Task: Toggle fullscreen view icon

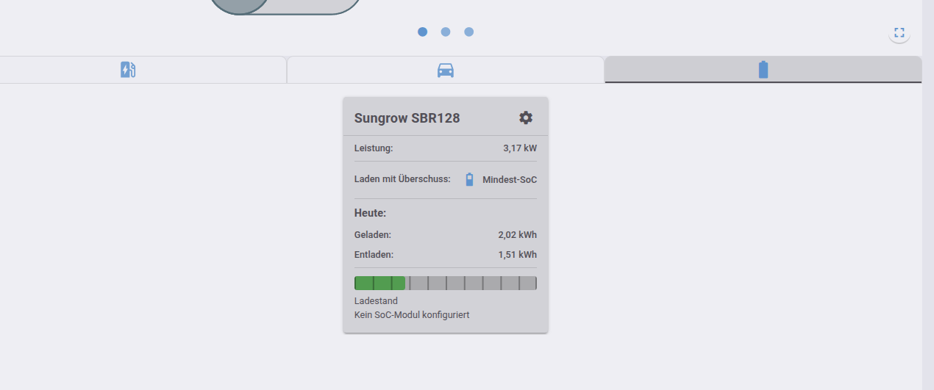Action: click(x=899, y=32)
